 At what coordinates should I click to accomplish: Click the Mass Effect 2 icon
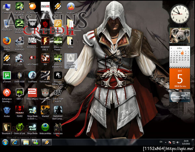[x=32, y=94]
